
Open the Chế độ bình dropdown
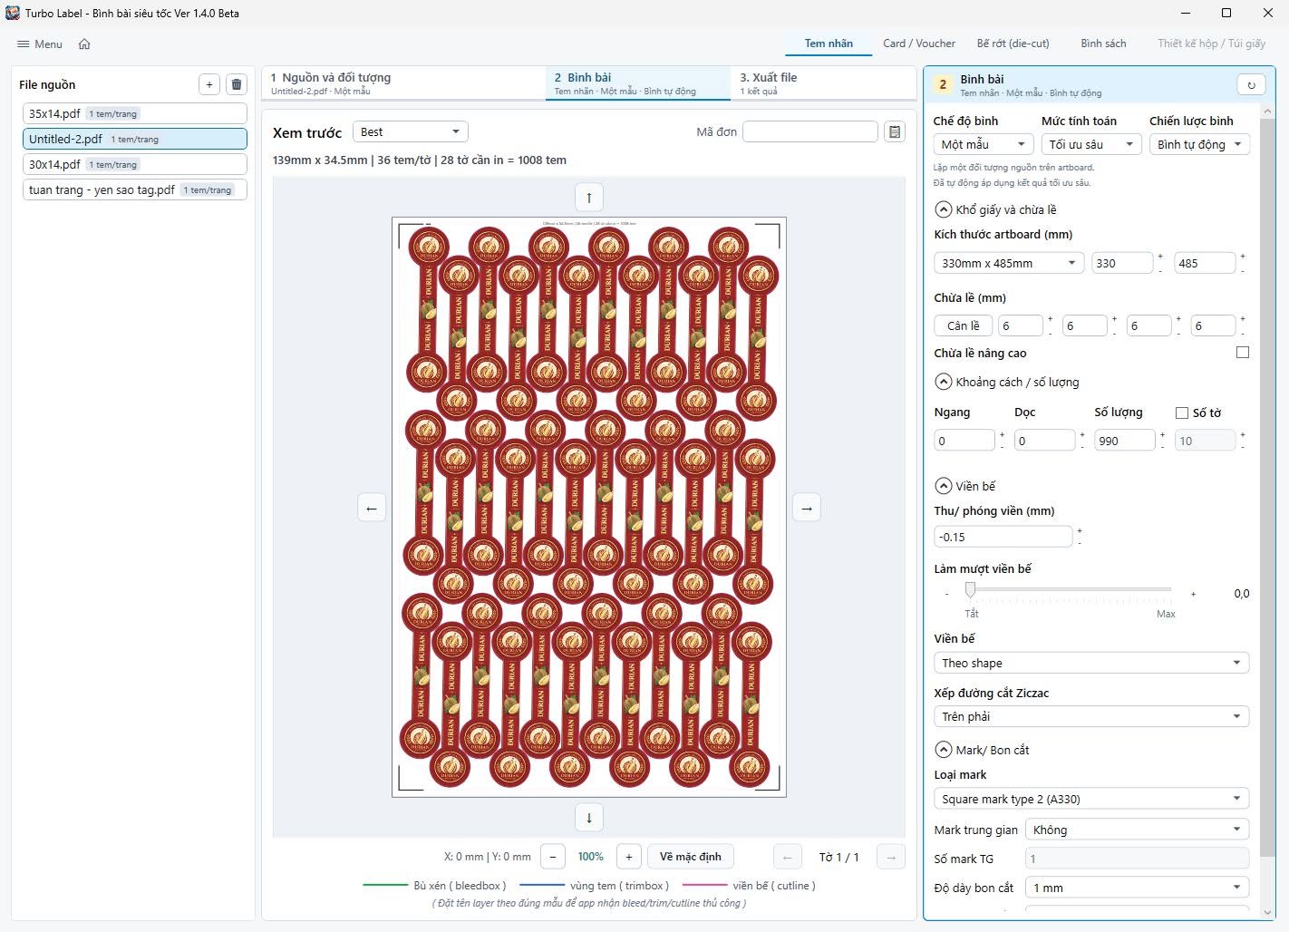984,144
